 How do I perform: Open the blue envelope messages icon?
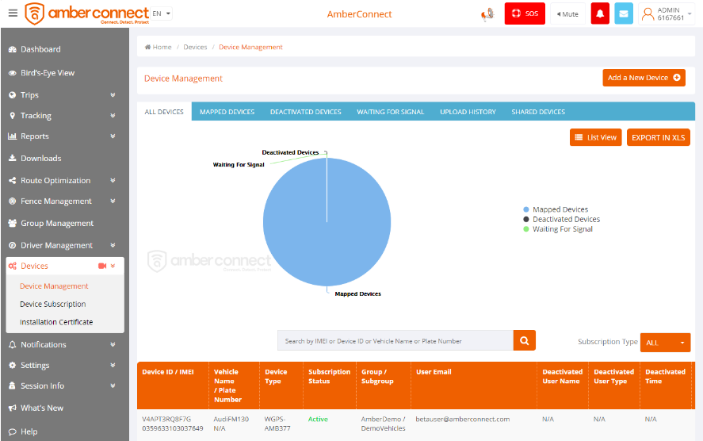coord(623,13)
